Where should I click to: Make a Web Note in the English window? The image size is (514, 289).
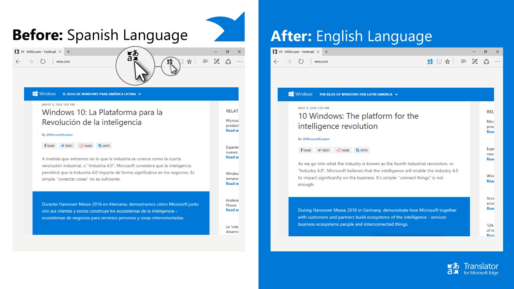(x=475, y=62)
